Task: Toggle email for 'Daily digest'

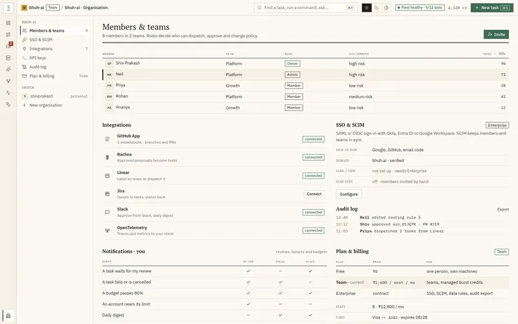Action: [280, 315]
